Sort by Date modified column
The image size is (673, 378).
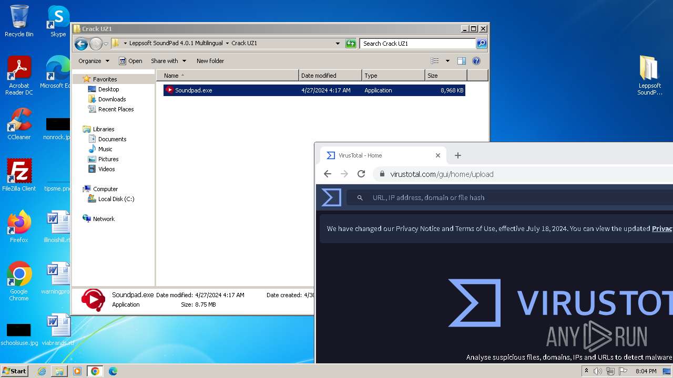point(330,76)
